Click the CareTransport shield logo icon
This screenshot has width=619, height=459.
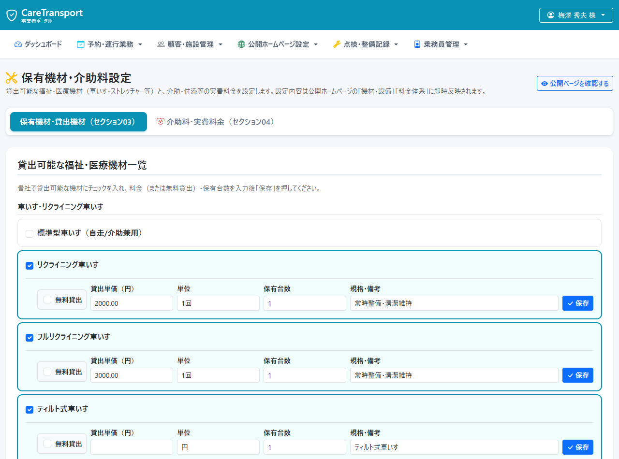(12, 15)
